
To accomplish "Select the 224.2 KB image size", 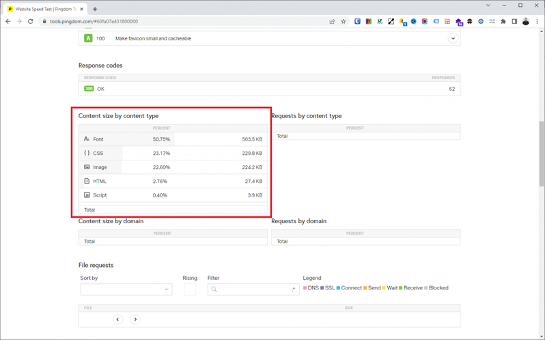I will [x=252, y=167].
